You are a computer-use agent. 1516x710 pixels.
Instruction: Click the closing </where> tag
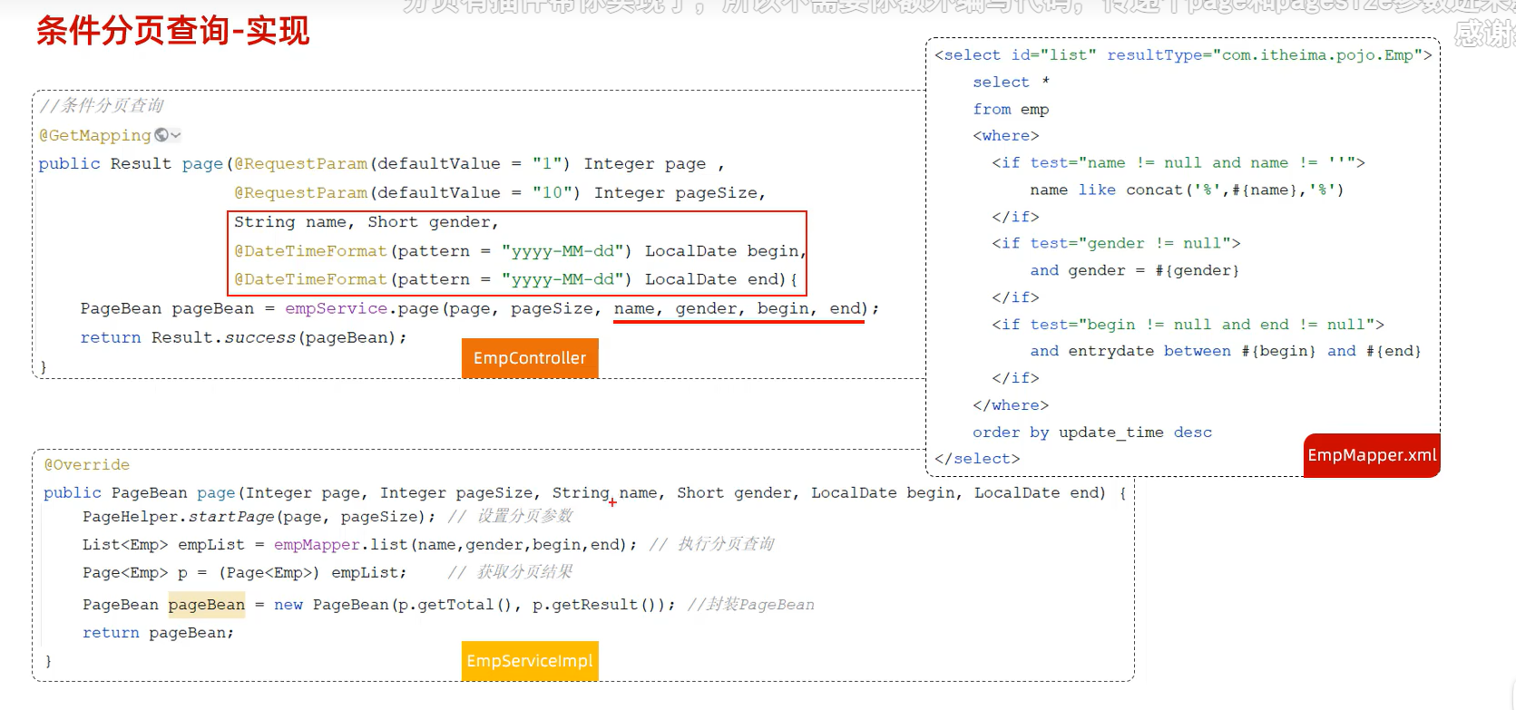(x=1011, y=405)
